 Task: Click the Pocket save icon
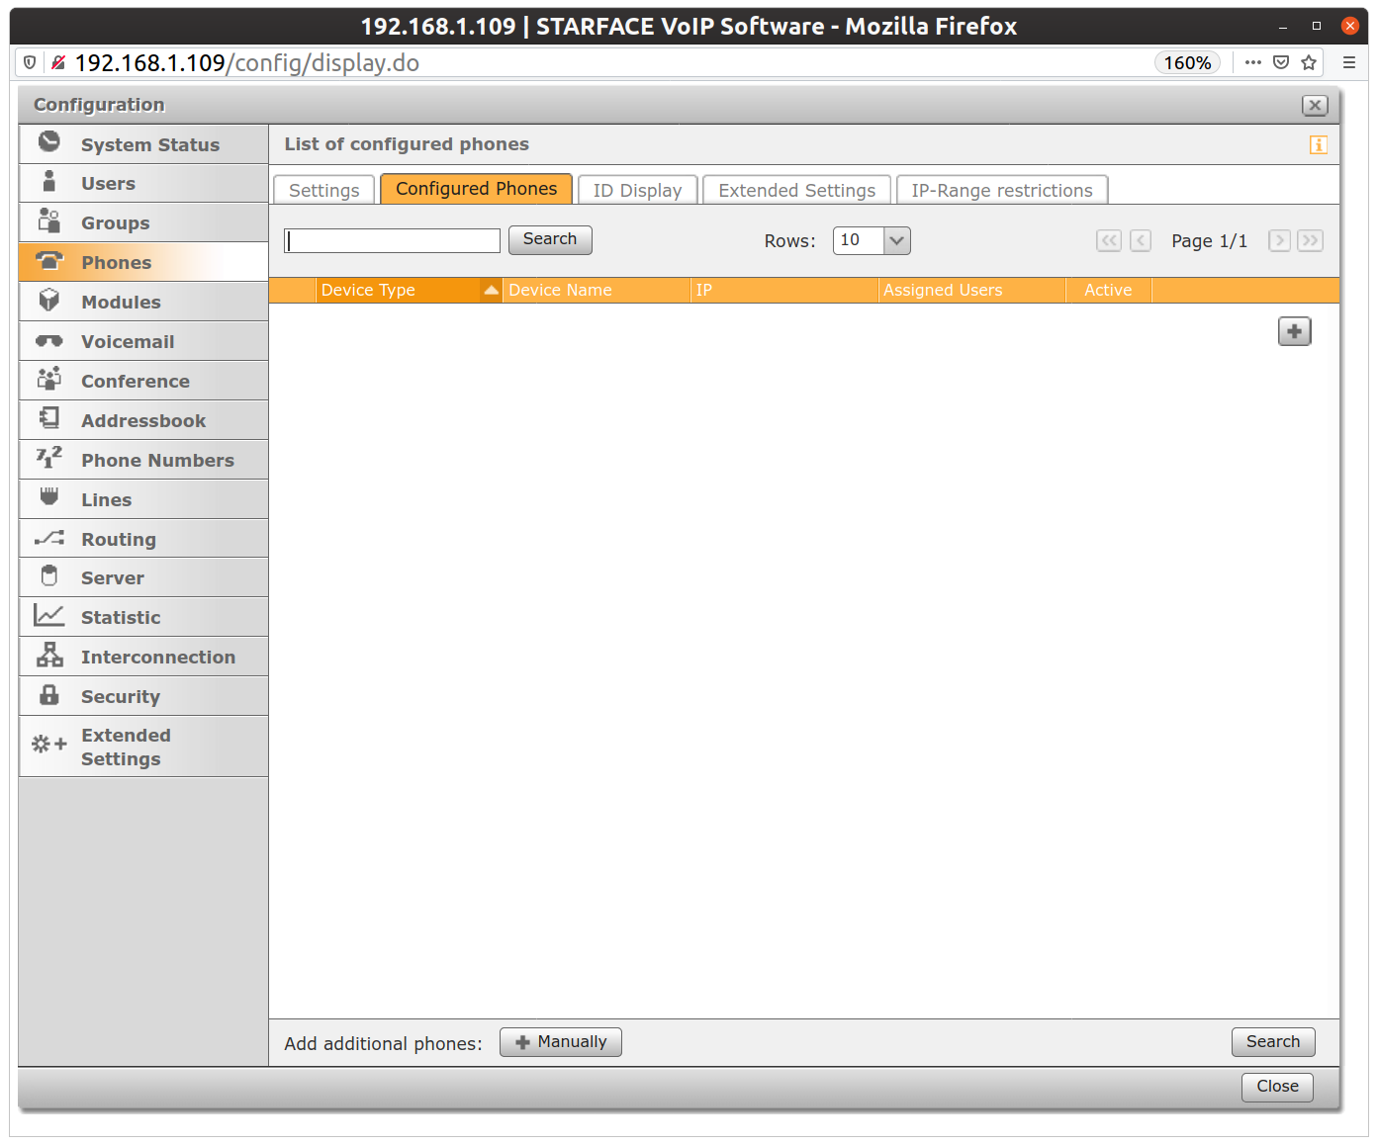(x=1281, y=62)
